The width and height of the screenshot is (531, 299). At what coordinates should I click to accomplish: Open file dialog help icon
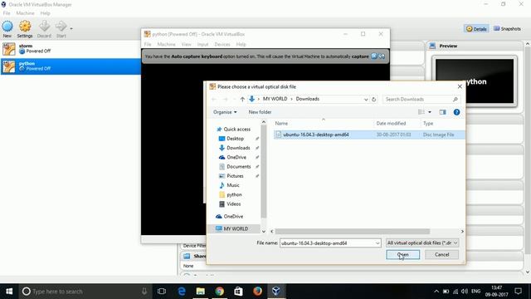coord(456,112)
